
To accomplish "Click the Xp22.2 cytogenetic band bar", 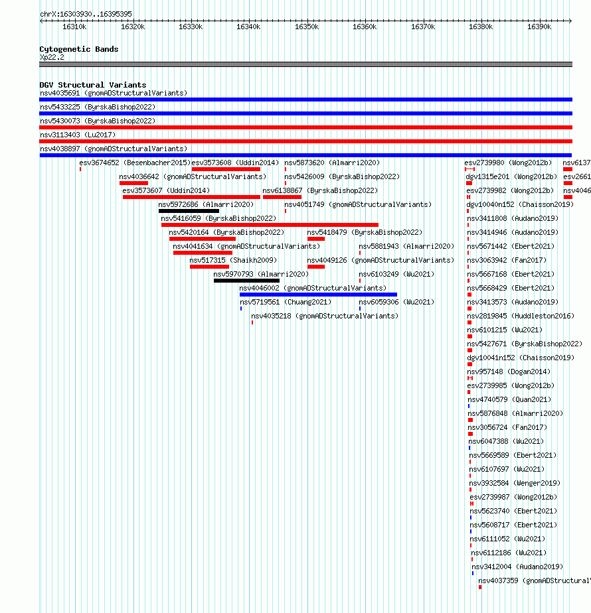I will tap(305, 64).
